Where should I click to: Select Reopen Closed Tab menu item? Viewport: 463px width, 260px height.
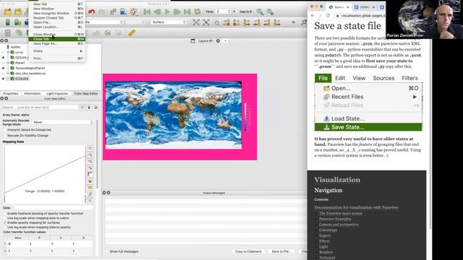57,17
